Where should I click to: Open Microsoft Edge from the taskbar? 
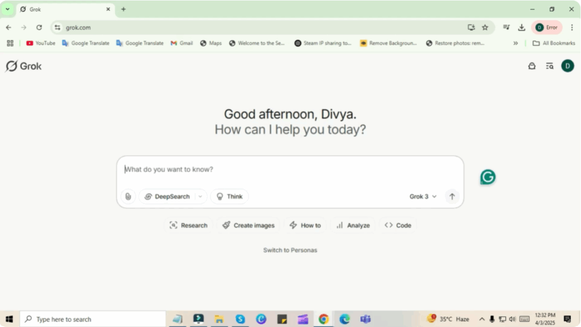click(344, 319)
